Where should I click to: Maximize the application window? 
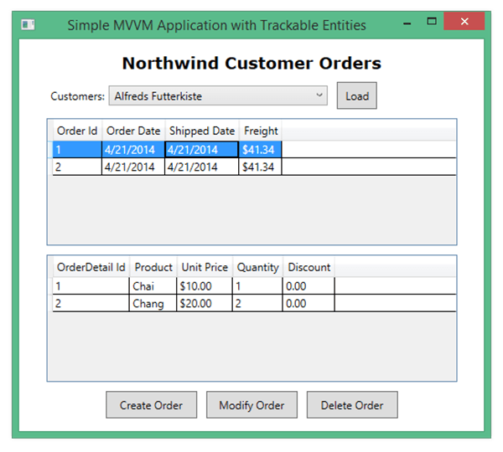click(432, 23)
